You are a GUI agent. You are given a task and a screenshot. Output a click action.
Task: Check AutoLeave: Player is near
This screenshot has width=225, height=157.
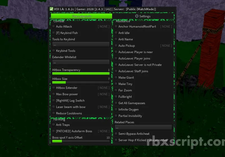(x=116, y=52)
